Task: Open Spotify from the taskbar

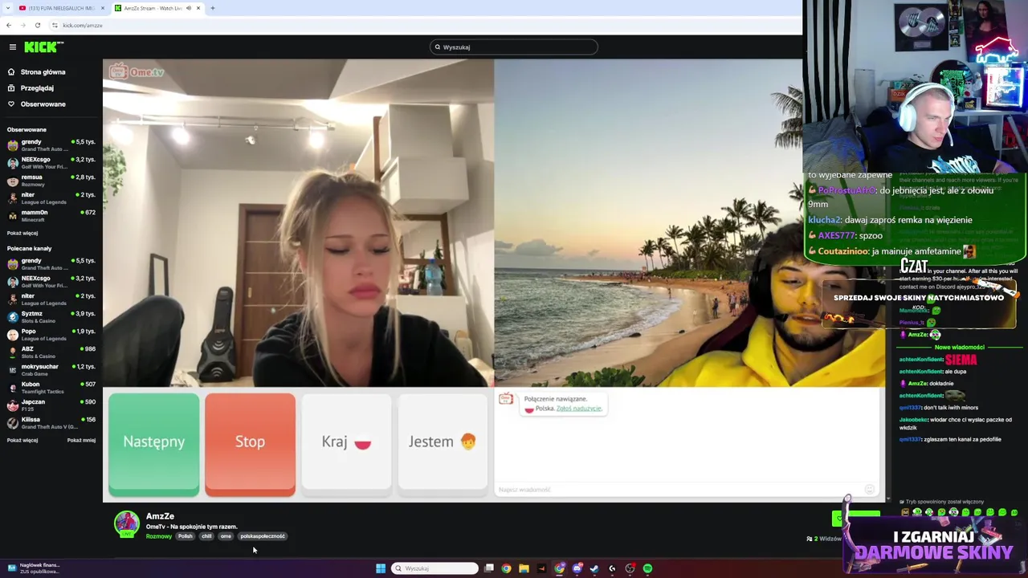Action: [x=647, y=568]
